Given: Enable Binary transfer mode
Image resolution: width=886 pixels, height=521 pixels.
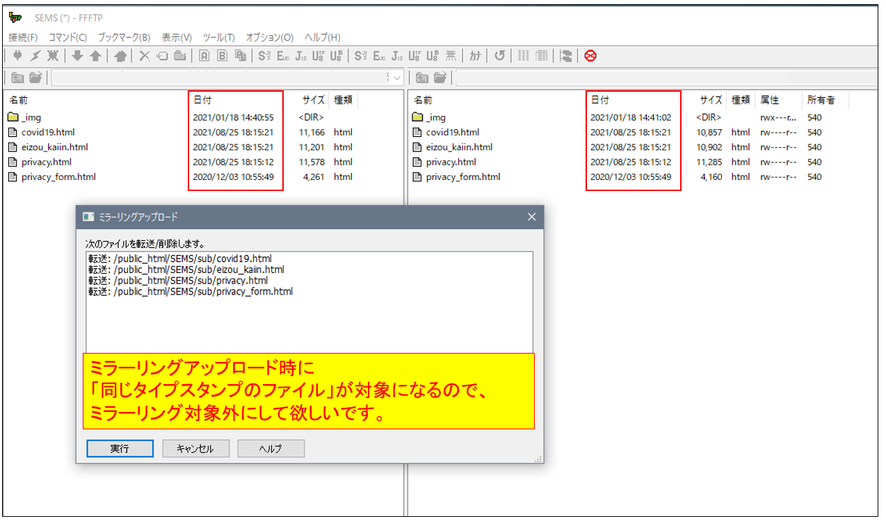Looking at the screenshot, I should pos(221,56).
